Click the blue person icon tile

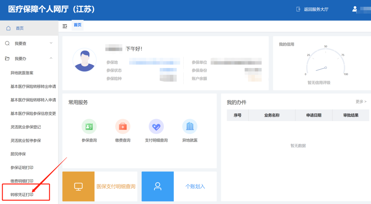click(x=158, y=186)
